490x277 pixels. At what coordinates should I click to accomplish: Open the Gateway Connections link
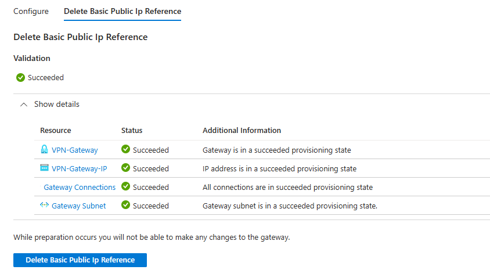(80, 187)
